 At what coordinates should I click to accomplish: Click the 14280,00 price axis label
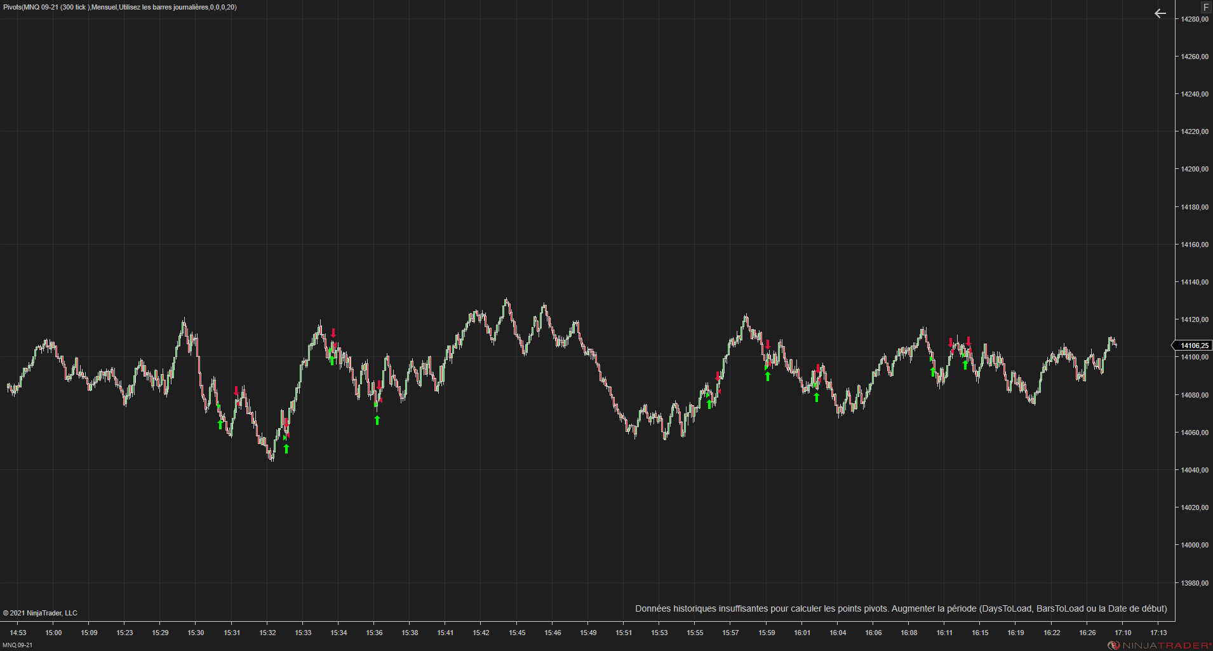tap(1195, 19)
